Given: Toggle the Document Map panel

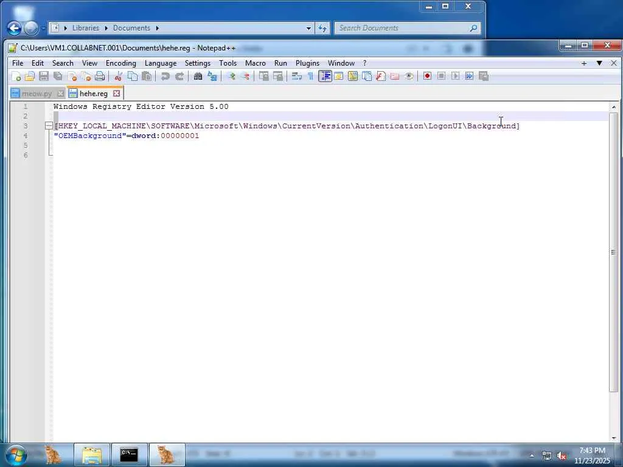Looking at the screenshot, I should click(352, 76).
